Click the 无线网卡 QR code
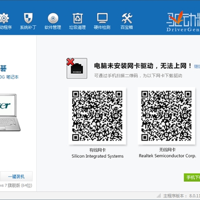This screenshot has height=200, width=200. point(166,116)
